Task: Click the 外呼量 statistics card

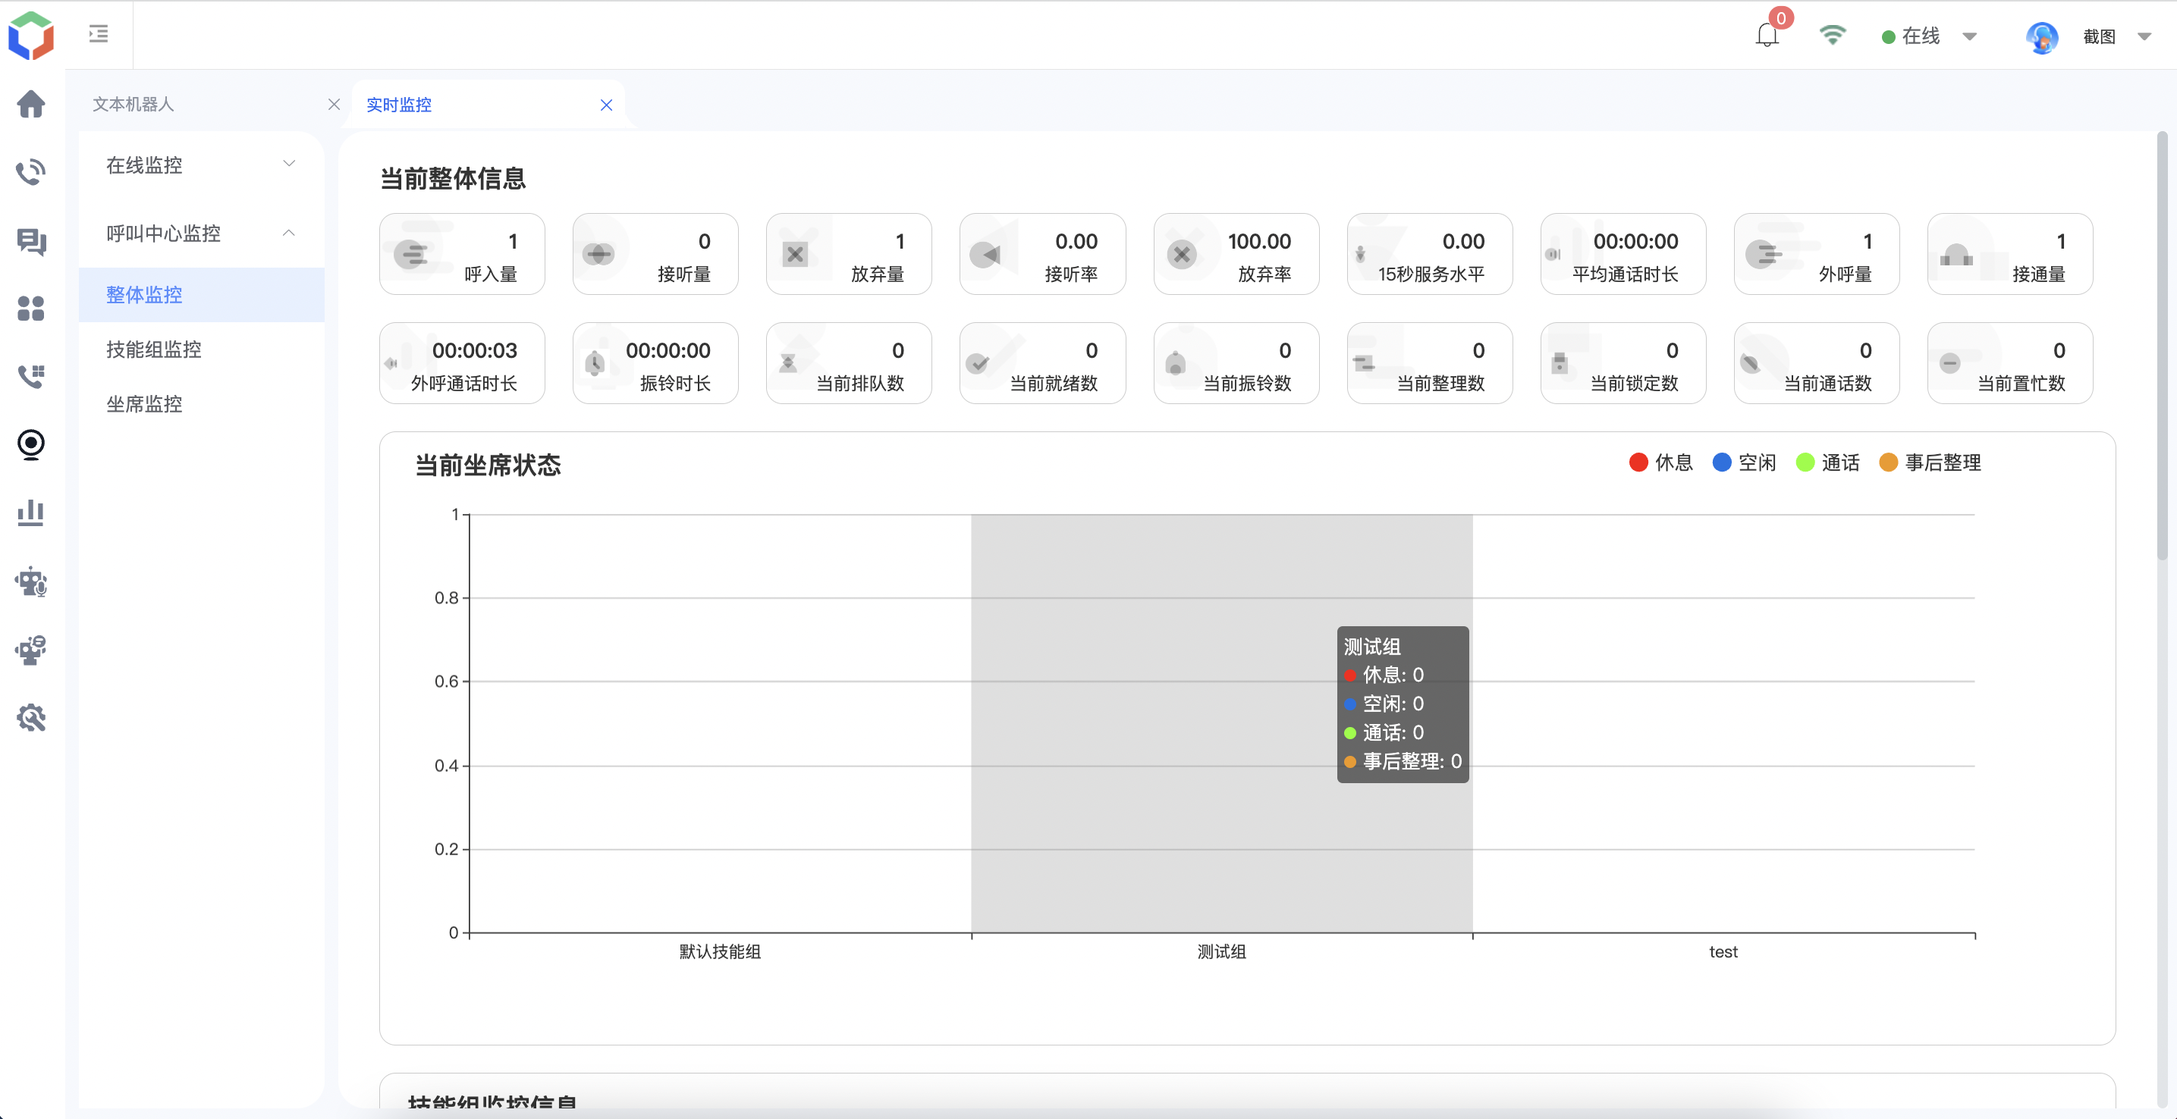Action: 1816,253
